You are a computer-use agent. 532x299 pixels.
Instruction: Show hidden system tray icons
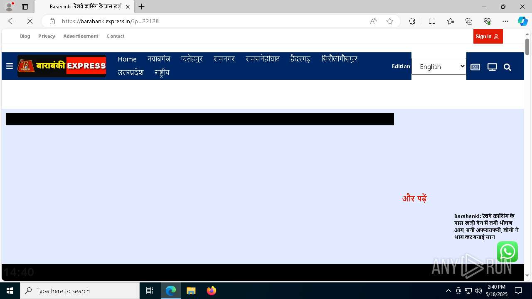point(448,291)
